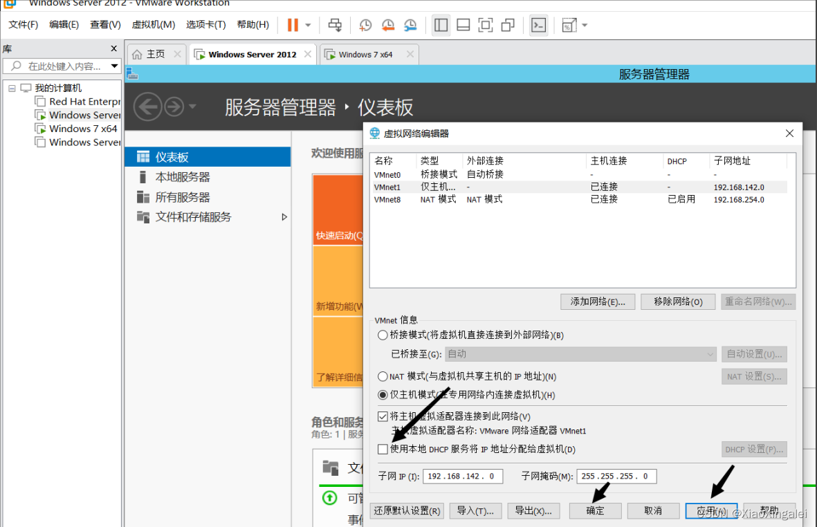Viewport: 817px width, 527px height.
Task: Open the 已桥接至 combo box
Action: tap(580, 354)
